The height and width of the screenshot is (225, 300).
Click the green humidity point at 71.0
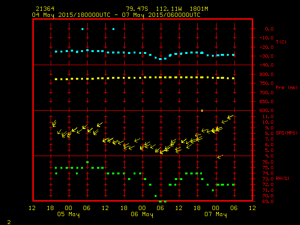pyautogui.click(x=213, y=190)
